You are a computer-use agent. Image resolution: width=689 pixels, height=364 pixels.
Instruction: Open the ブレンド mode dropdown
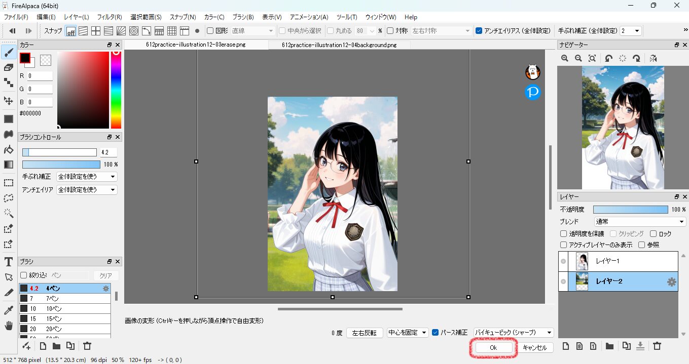640,222
